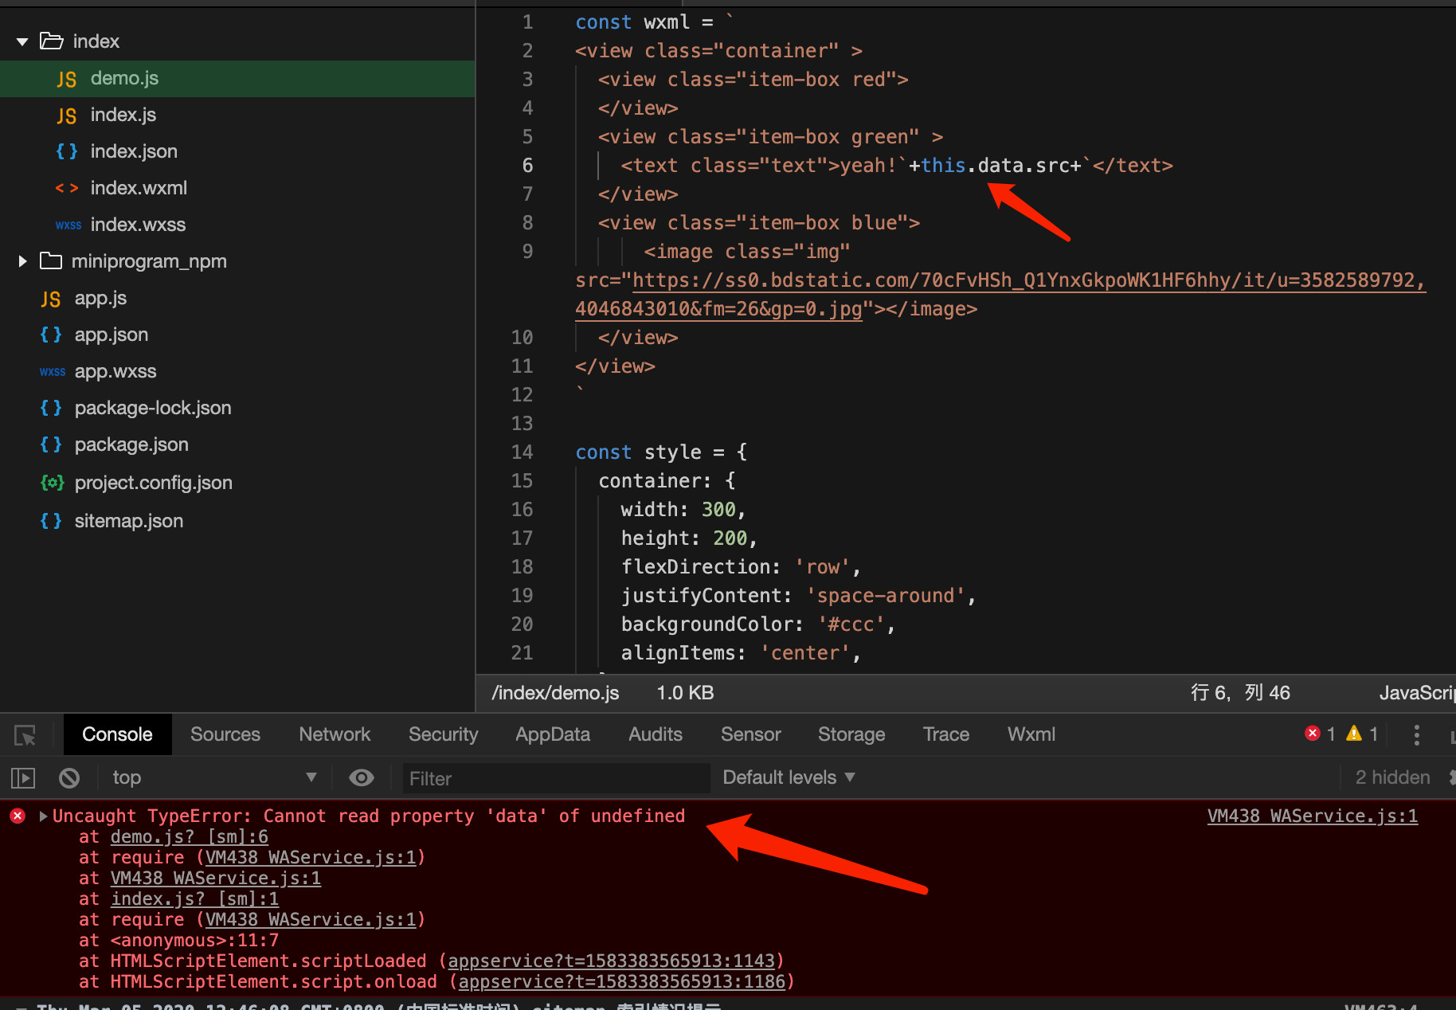Activate the inspect element picker icon

point(25,735)
